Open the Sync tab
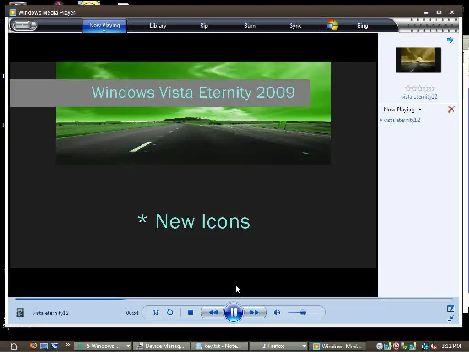The image size is (469, 352). [295, 26]
